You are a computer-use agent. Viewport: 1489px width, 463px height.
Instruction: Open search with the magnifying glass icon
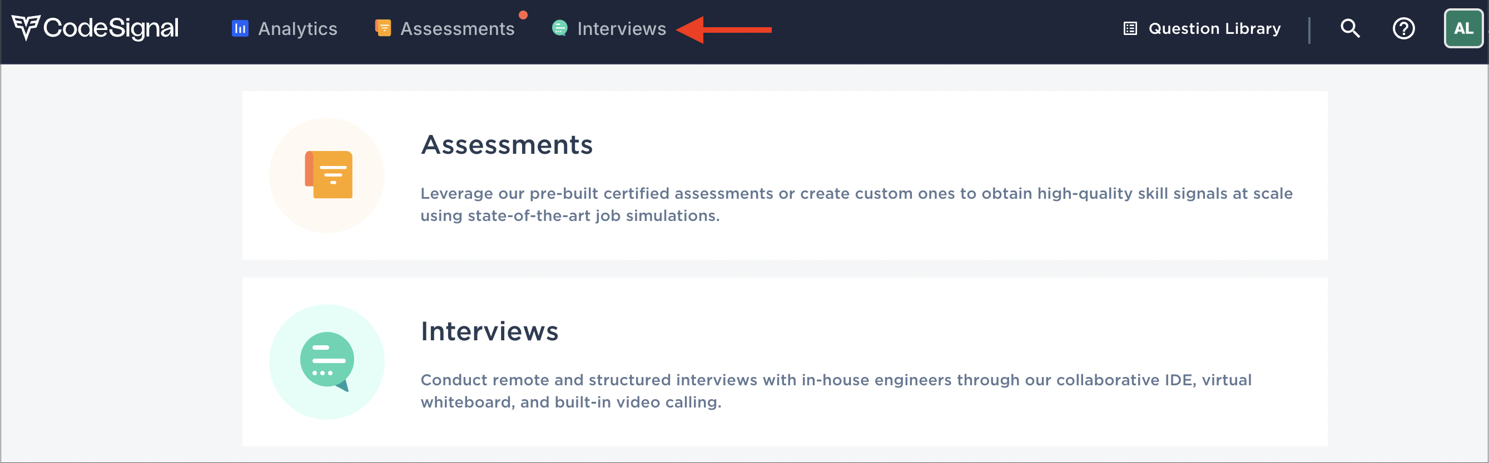1349,28
